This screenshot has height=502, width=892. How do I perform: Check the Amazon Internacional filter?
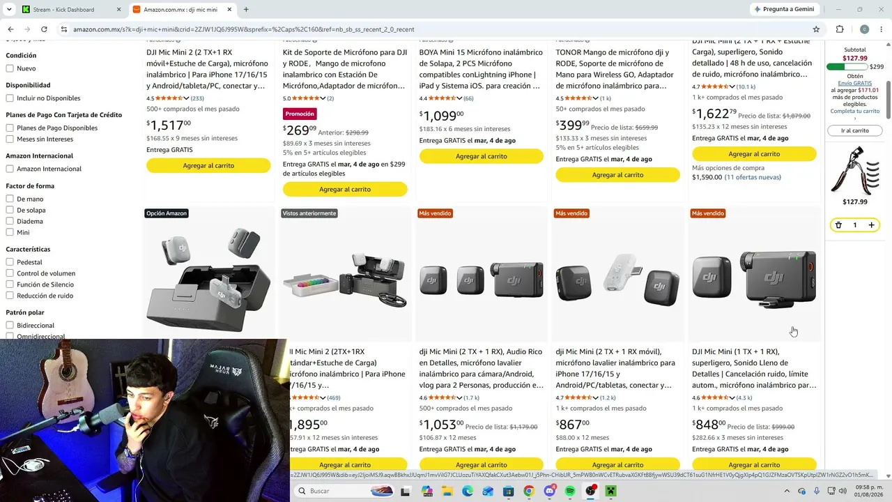tap(10, 169)
